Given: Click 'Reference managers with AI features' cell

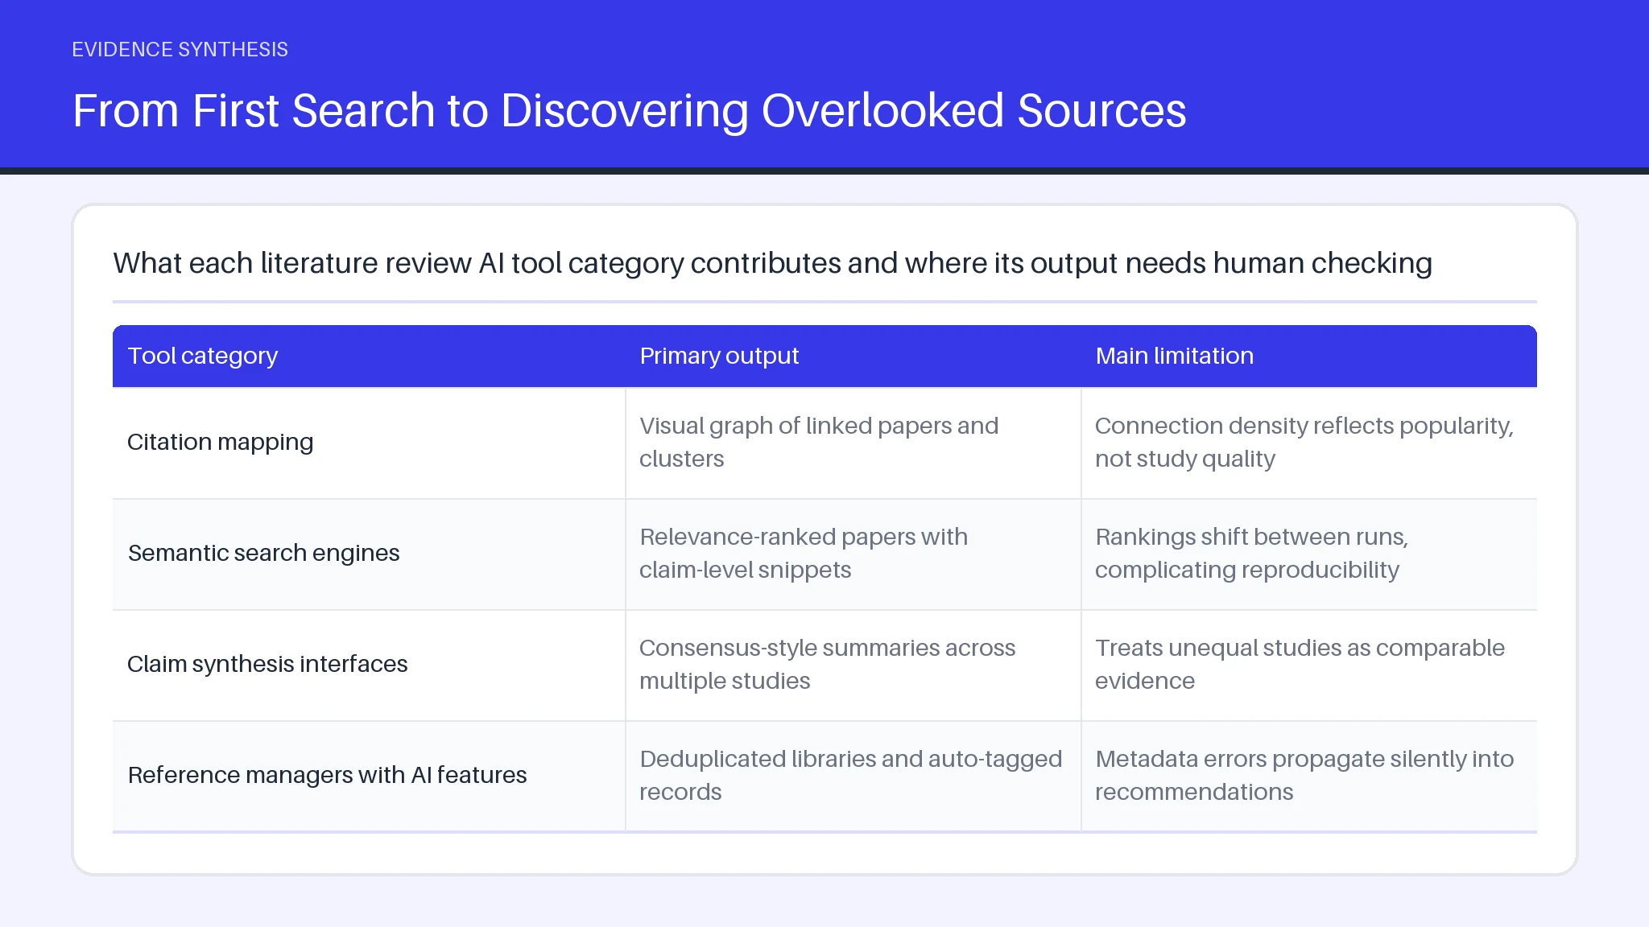Looking at the screenshot, I should (x=369, y=777).
